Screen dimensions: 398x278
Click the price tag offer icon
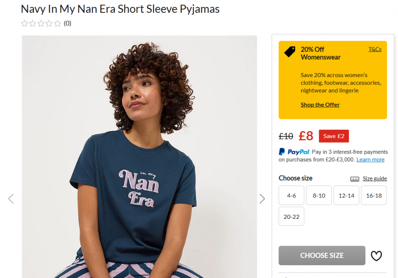point(290,51)
